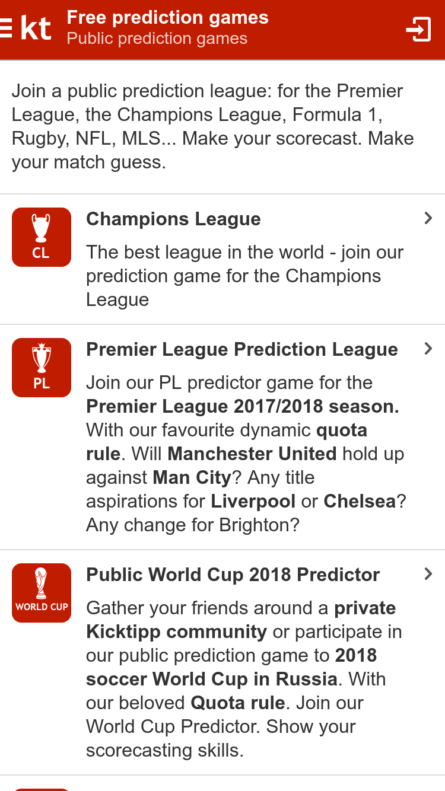Viewport: 445px width, 791px height.
Task: Tap the partially visible red icon at bottom
Action: coord(42,788)
